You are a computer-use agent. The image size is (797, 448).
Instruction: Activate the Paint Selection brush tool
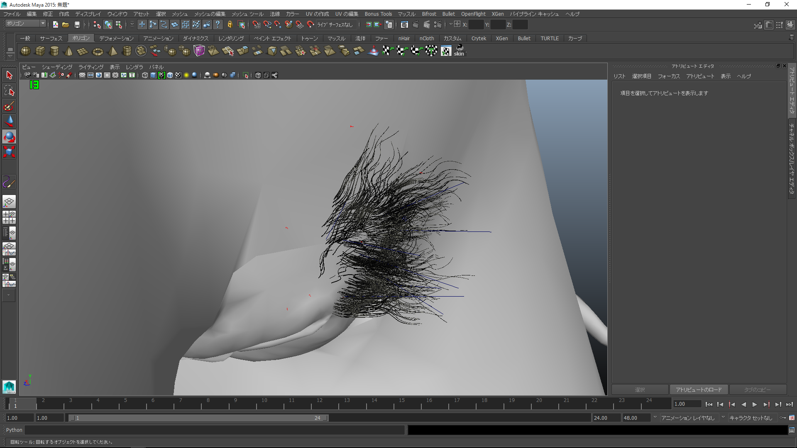9,106
